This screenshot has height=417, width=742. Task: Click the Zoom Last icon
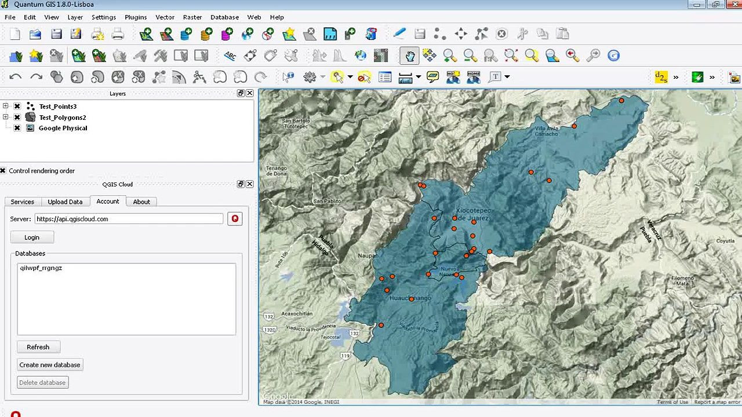pos(573,56)
